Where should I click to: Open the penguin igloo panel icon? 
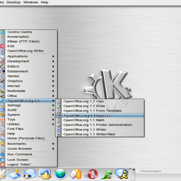point(30,174)
